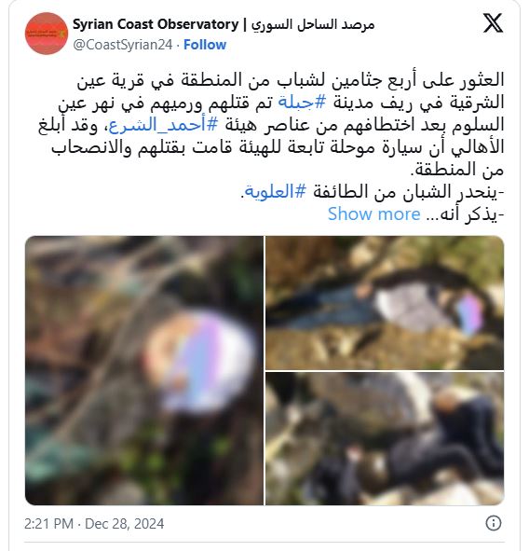
Task: Follow the CoastSyrian24 account
Action: (205, 45)
